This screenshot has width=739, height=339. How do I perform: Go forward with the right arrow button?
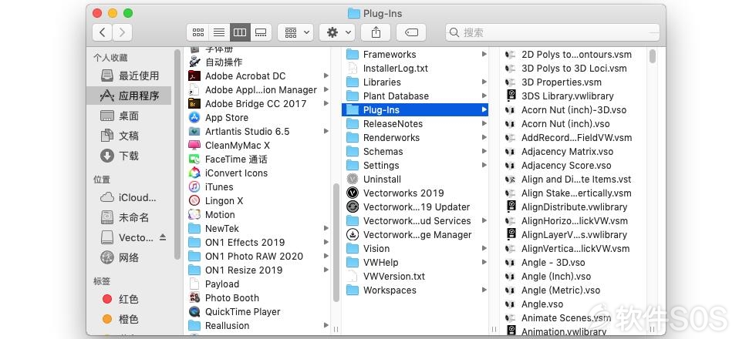coord(122,32)
